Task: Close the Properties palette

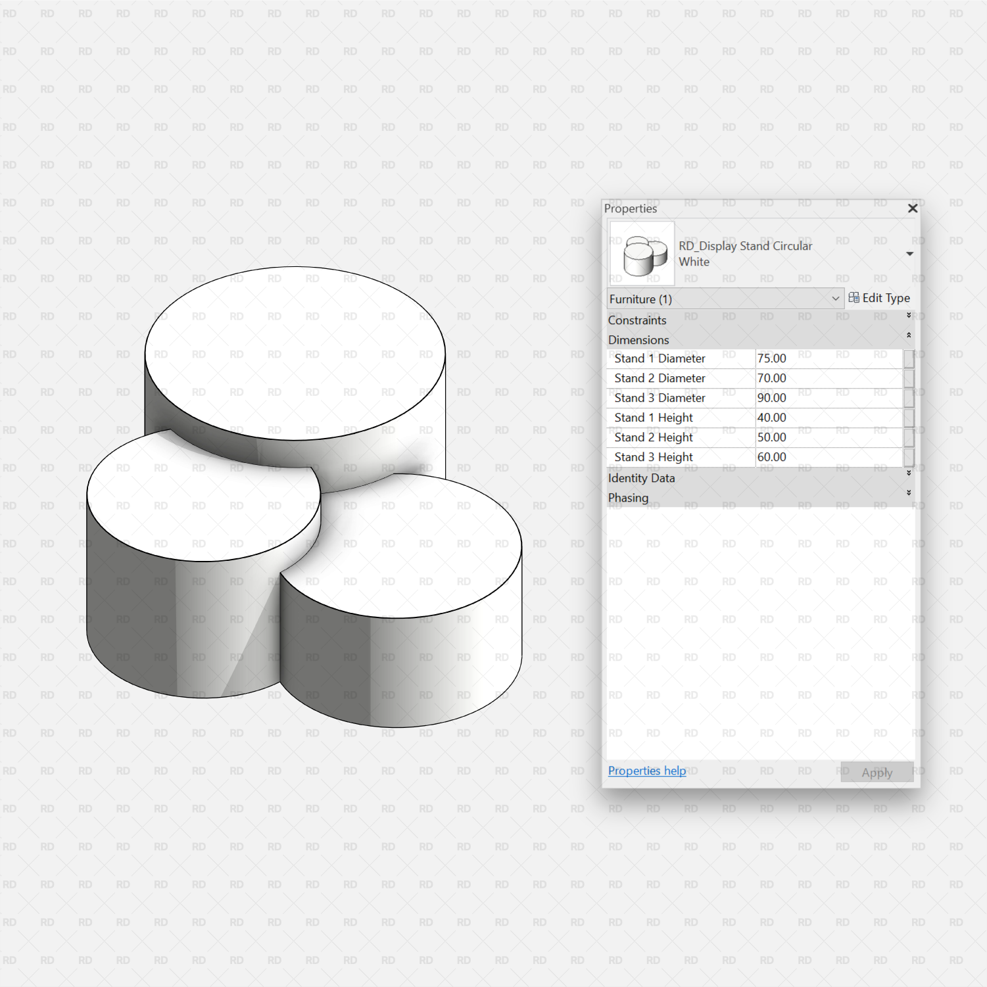Action: tap(912, 208)
